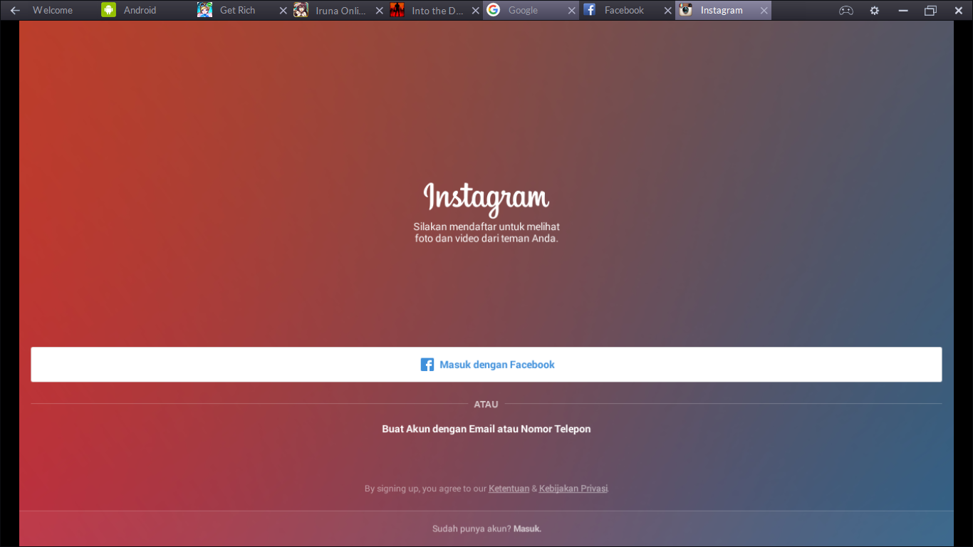The height and width of the screenshot is (547, 973).
Task: Close the Instagram tab
Action: point(764,11)
